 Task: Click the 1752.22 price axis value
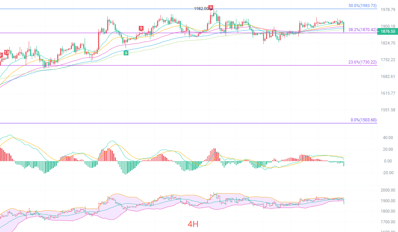[x=388, y=60]
